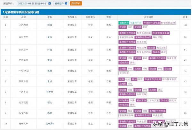Click the complaint count 62 cell
This screenshot has width=192, height=130.
(x=185, y=60)
